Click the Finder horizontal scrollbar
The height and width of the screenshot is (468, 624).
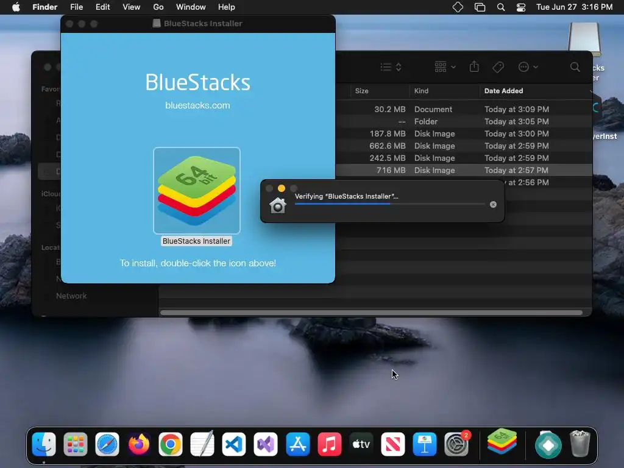pyautogui.click(x=371, y=313)
